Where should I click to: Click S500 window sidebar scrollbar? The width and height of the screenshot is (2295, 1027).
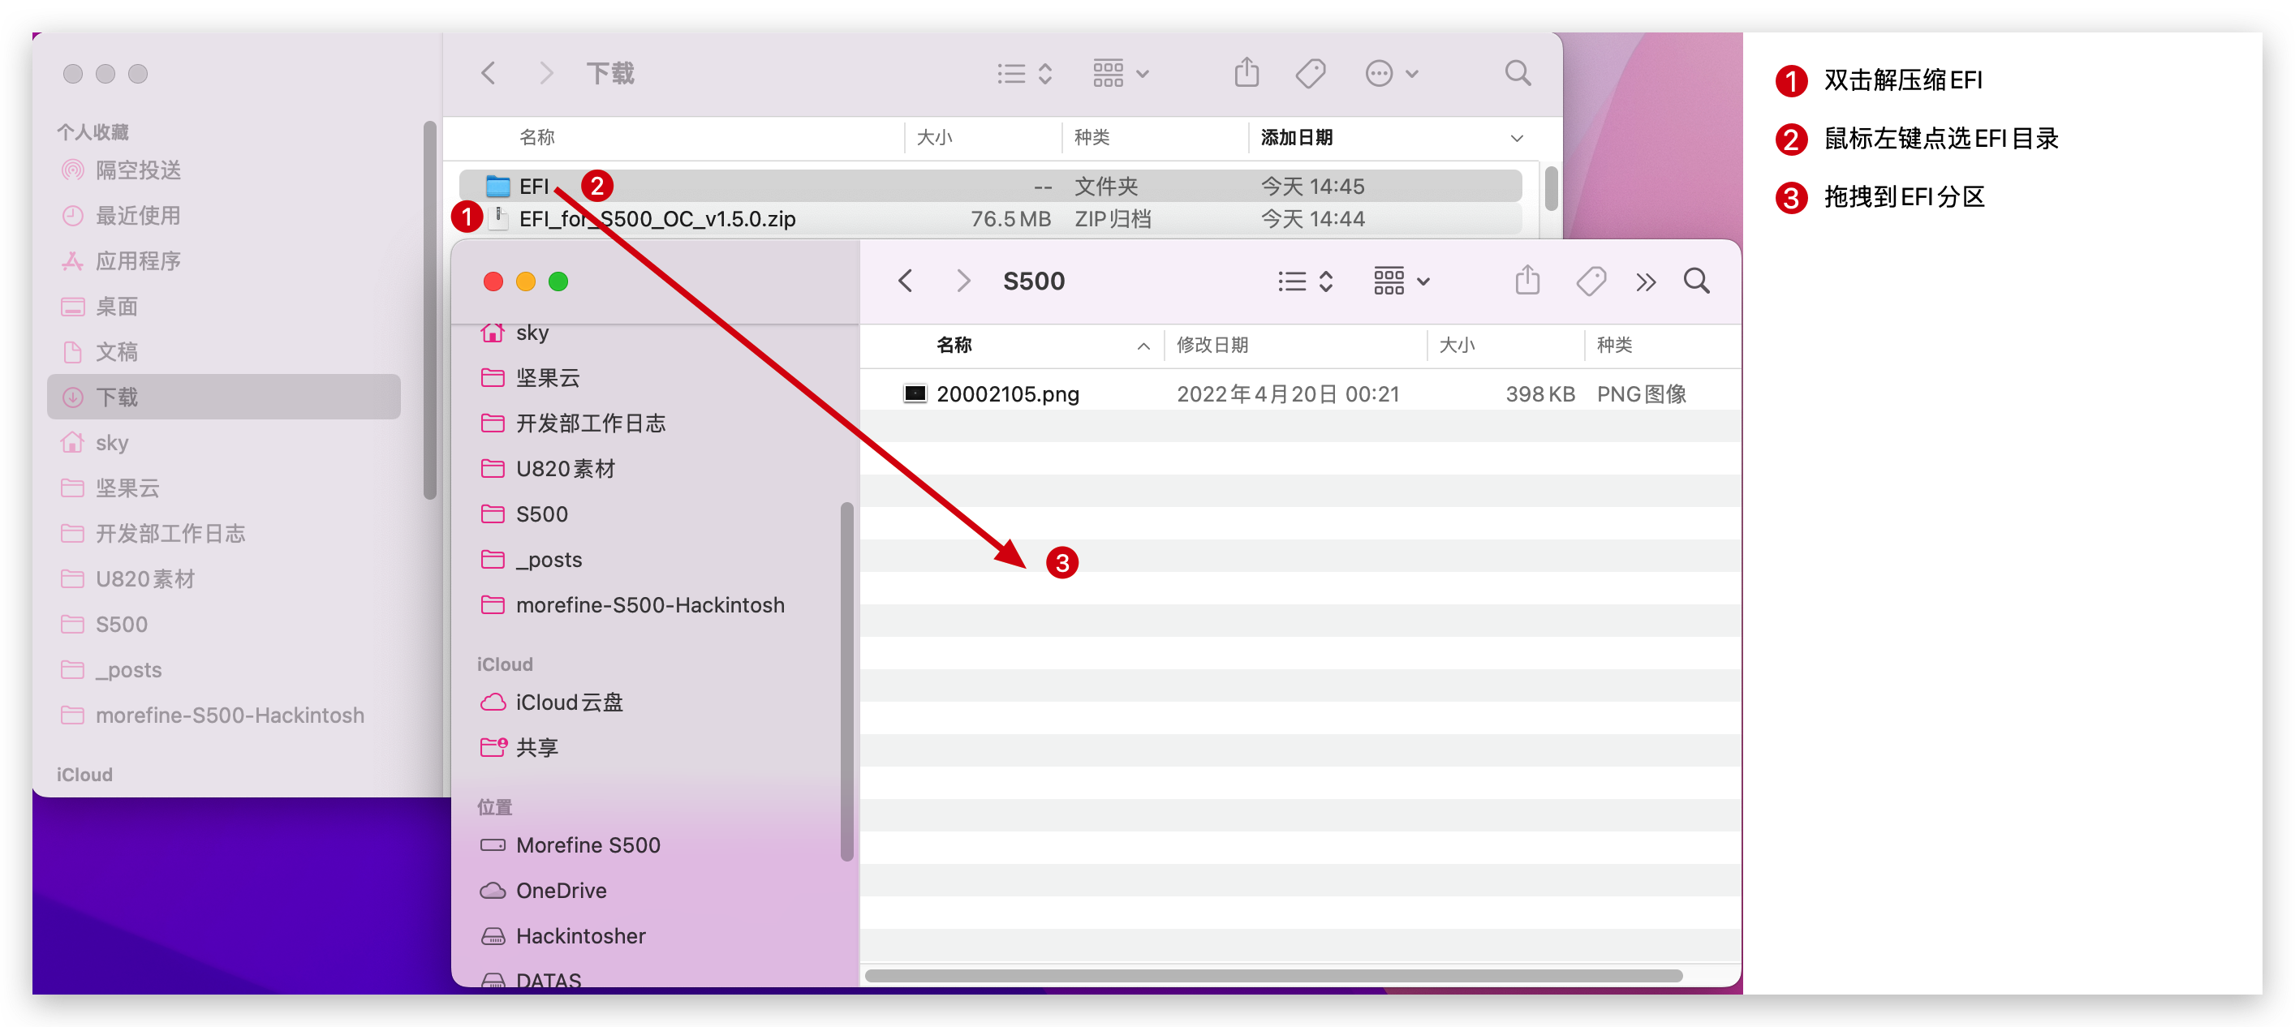tap(846, 681)
